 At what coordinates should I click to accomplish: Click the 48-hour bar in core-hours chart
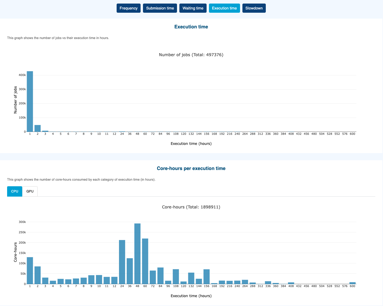137,254
